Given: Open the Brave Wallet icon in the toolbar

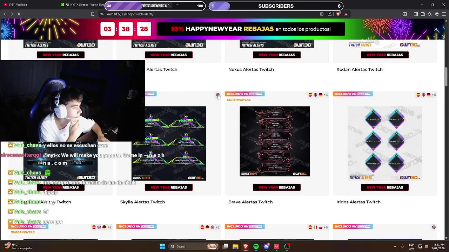Looking at the screenshot, I should 423,14.
